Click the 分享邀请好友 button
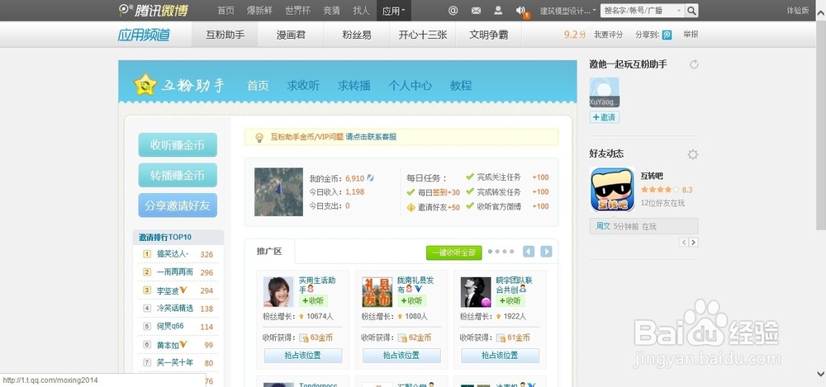The image size is (826, 387). (178, 205)
